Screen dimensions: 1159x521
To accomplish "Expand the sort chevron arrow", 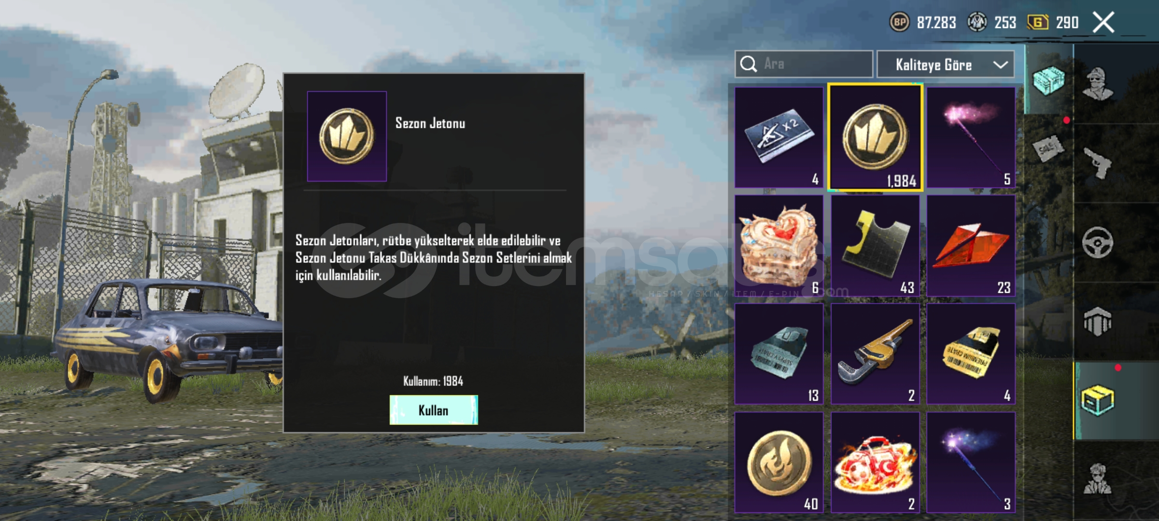I will tap(1000, 65).
